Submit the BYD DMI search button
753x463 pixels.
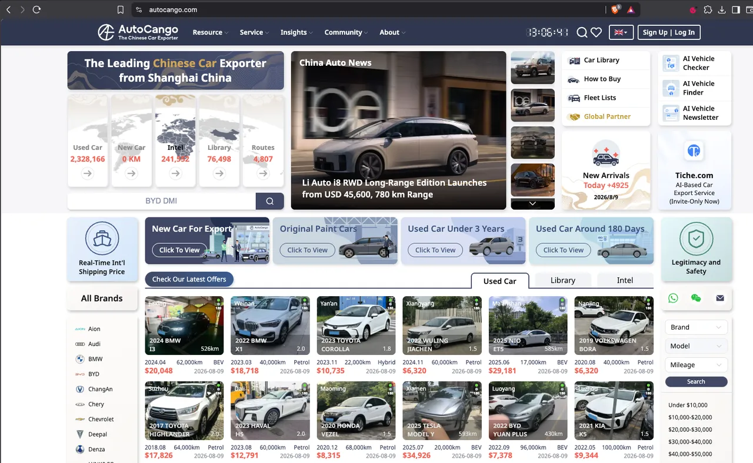pos(269,201)
